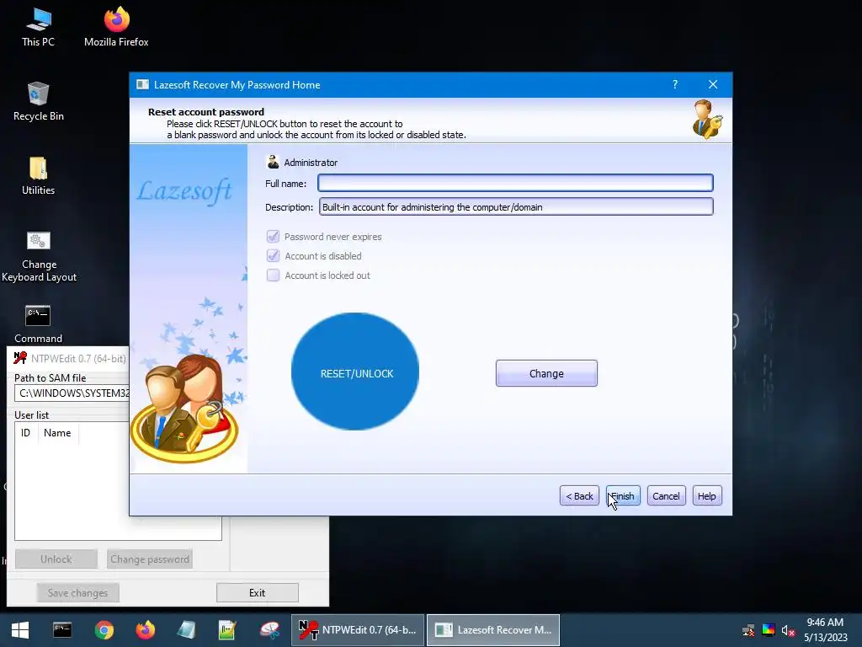Toggle Account is disabled checkbox
The width and height of the screenshot is (862, 647).
coord(274,256)
